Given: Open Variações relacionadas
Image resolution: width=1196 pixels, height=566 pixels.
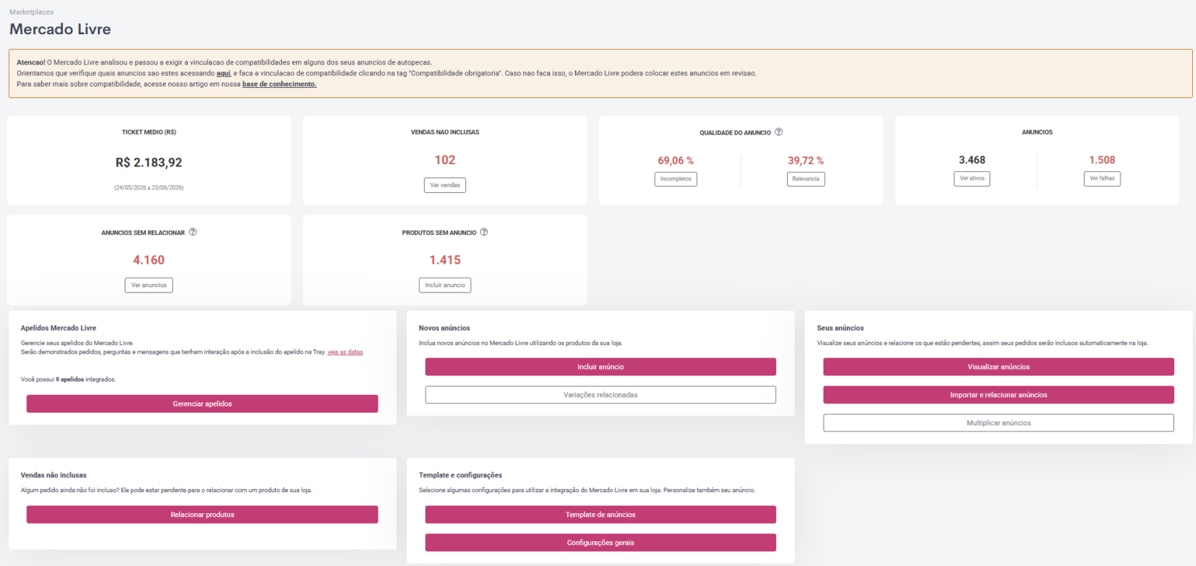Looking at the screenshot, I should (x=601, y=395).
